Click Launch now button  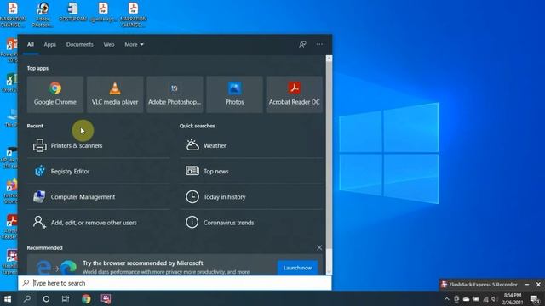click(297, 268)
